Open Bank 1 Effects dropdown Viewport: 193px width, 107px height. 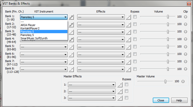[x=101, y=17]
